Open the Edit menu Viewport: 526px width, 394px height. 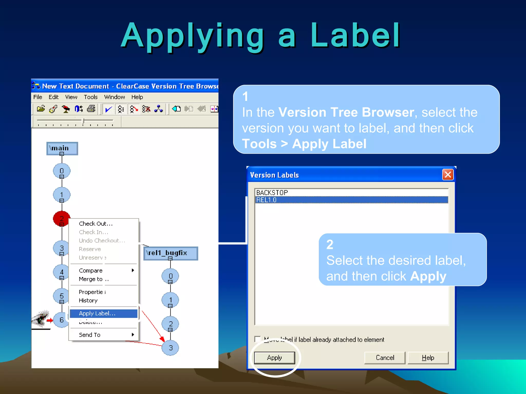[x=53, y=97]
